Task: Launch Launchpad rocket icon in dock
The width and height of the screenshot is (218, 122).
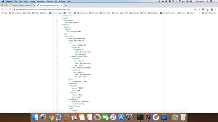Action: (43, 117)
